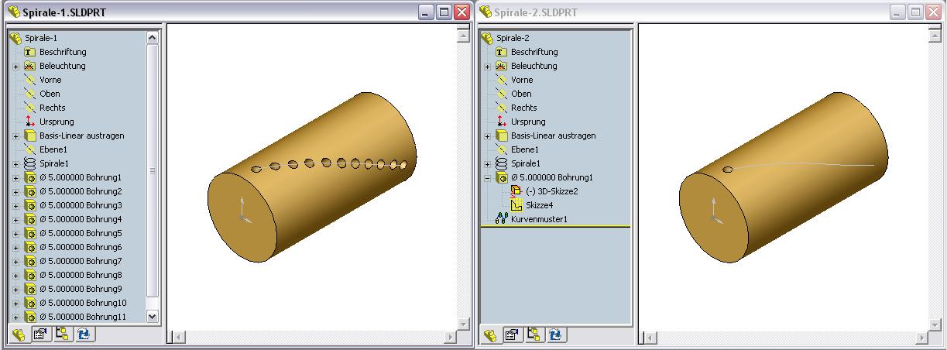Select the 3D-Skizze2 sketch icon in Spirale-2
This screenshot has height=350, width=947.
pyautogui.click(x=516, y=191)
